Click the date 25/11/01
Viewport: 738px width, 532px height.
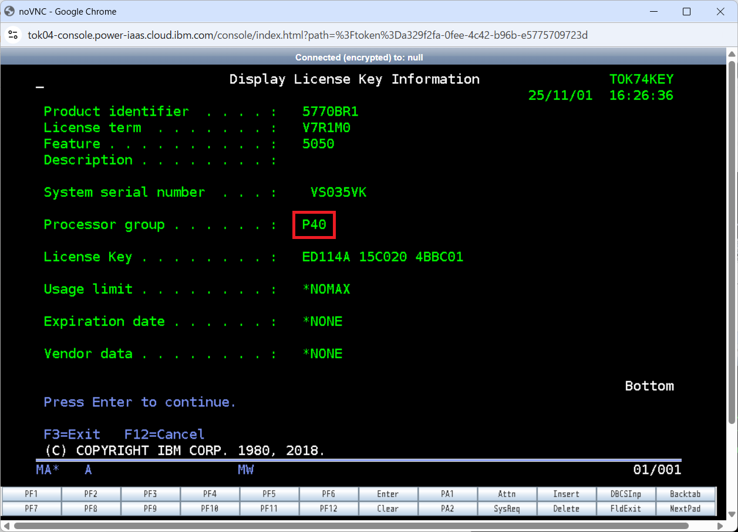coord(561,95)
